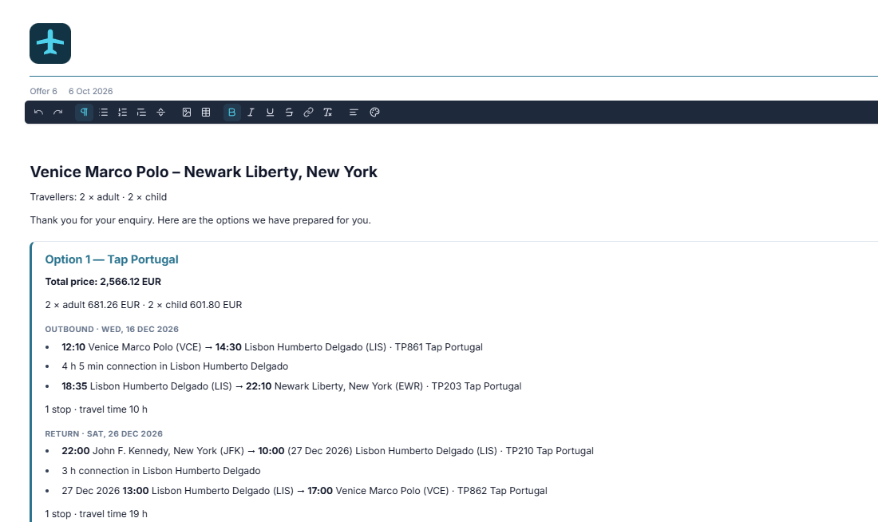Viewport: 878px width, 522px height.
Task: Insert a numbered list
Action: 123,112
